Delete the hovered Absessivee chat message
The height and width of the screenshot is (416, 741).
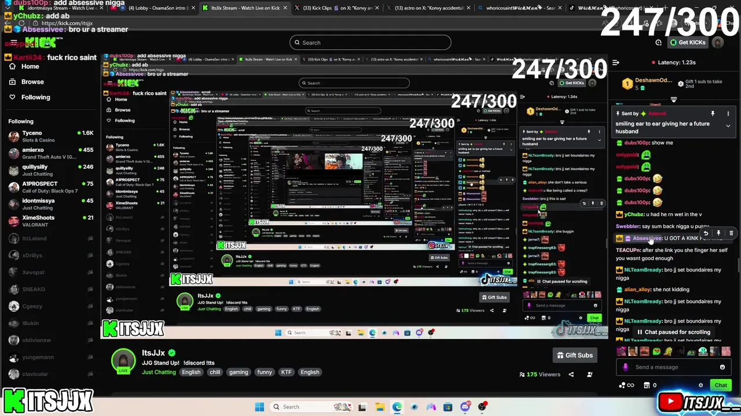pos(731,233)
